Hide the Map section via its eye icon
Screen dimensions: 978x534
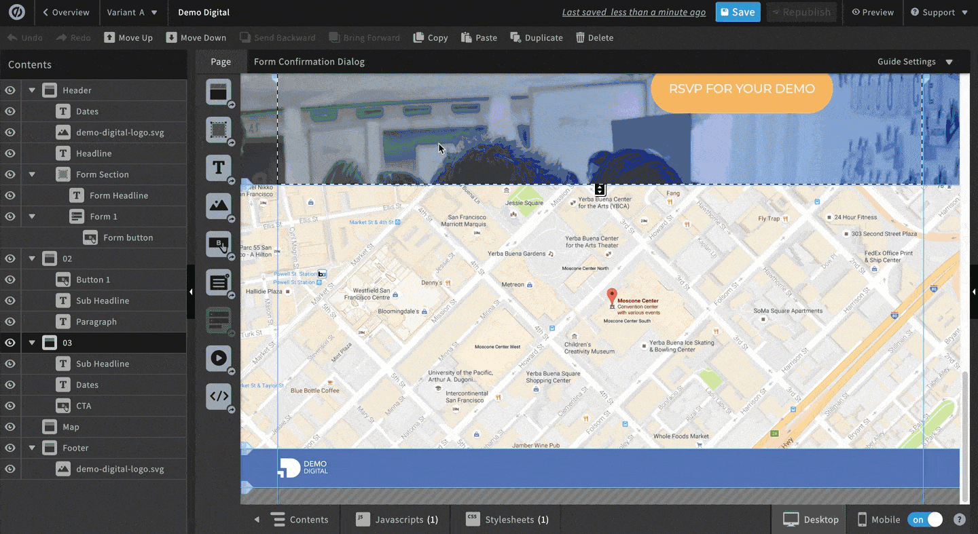(x=10, y=427)
